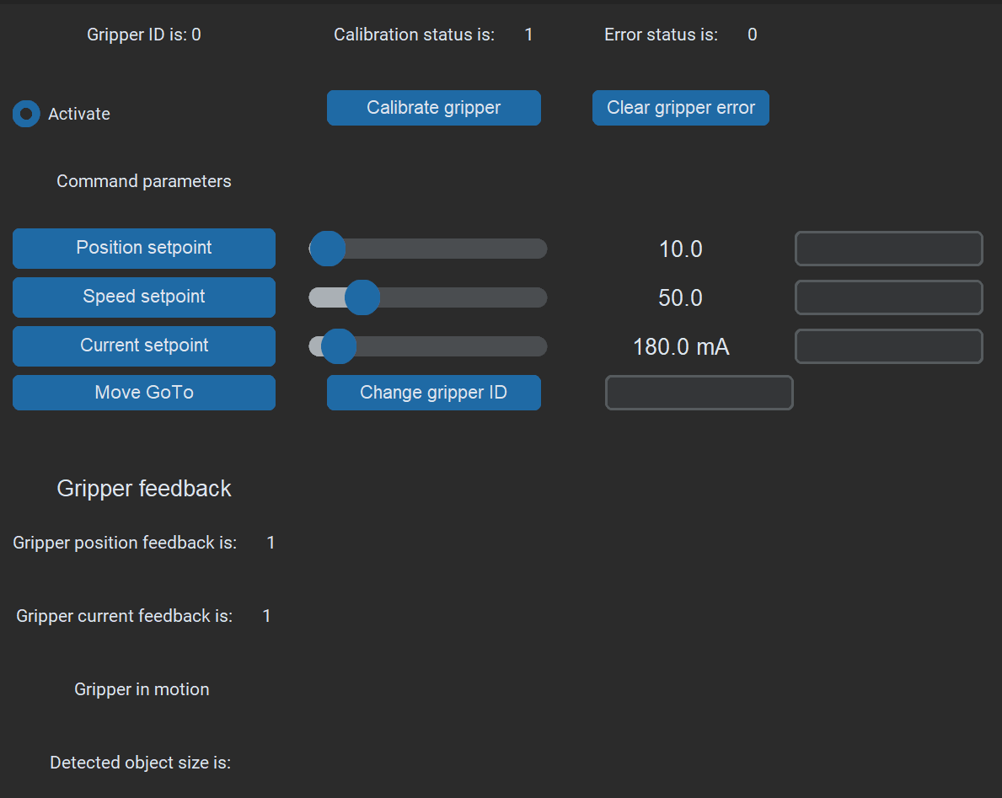
Task: Click the current value '180.0 mA'
Action: (681, 347)
